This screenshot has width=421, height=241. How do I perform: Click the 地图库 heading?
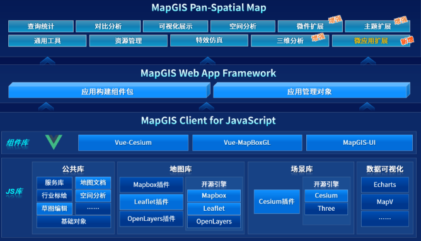181,169
